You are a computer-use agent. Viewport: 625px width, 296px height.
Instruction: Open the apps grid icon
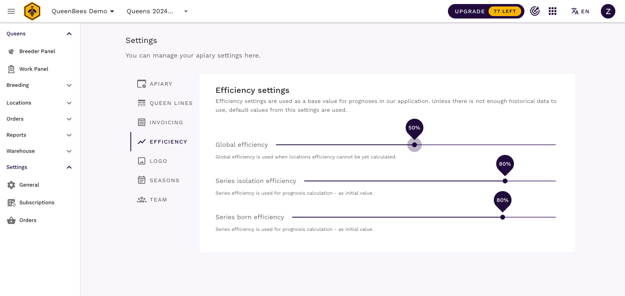pyautogui.click(x=553, y=11)
